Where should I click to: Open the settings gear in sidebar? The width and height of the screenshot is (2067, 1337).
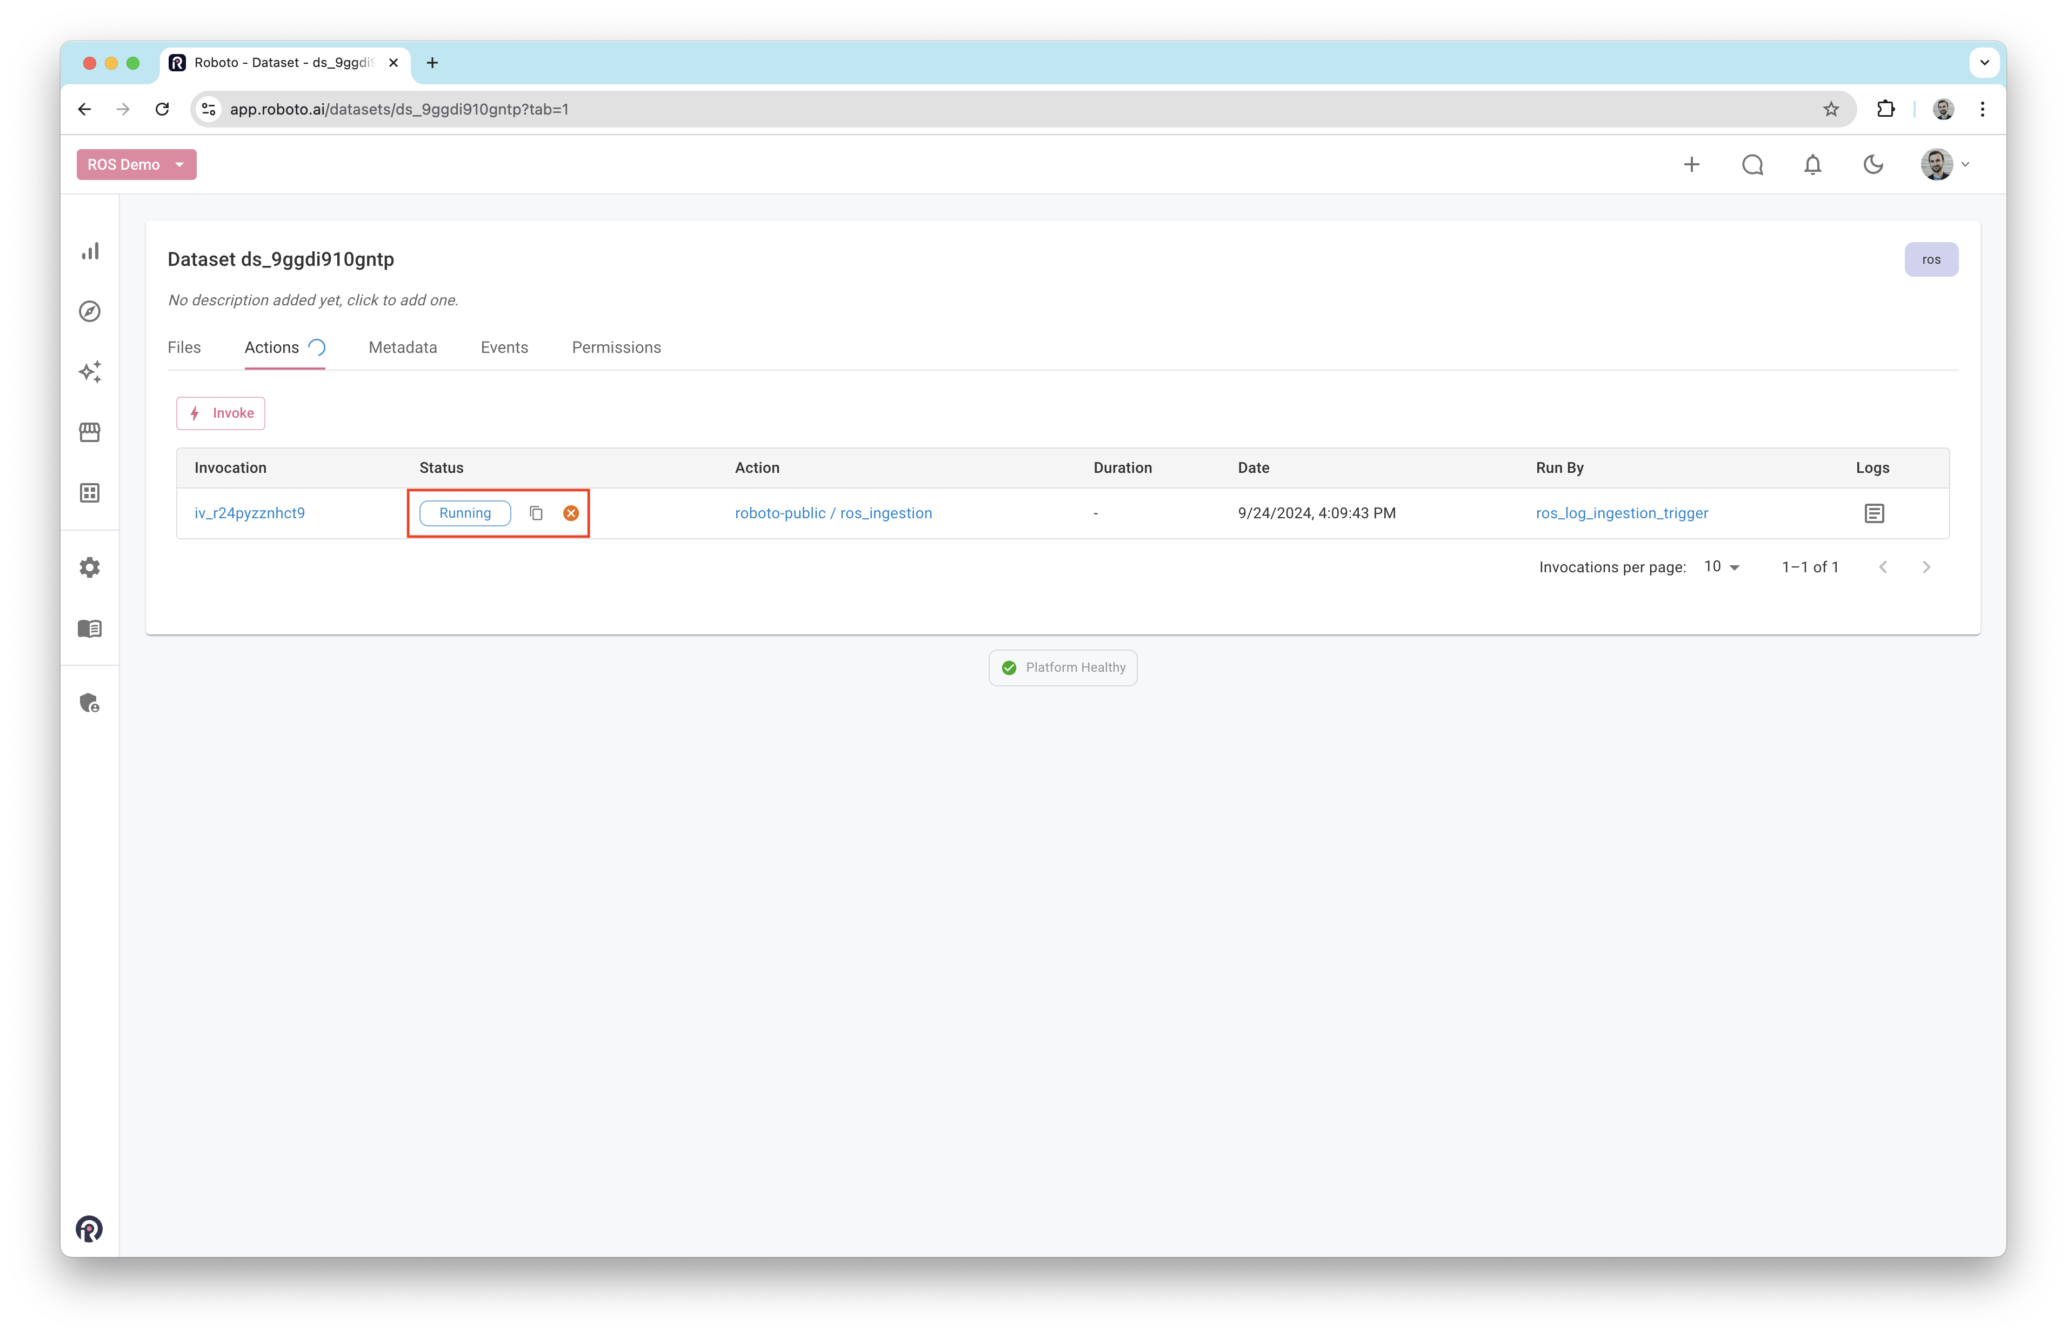[90, 568]
